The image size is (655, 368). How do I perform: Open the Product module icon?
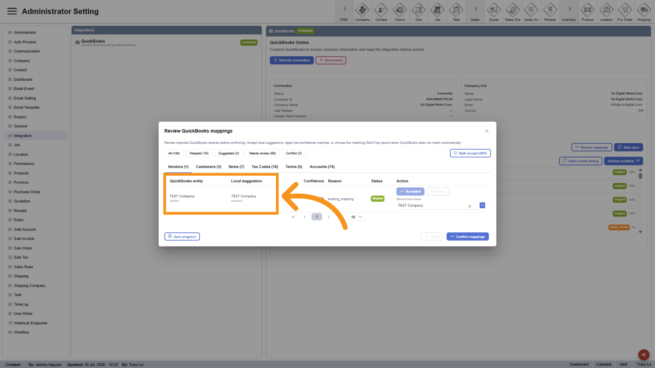[588, 12]
